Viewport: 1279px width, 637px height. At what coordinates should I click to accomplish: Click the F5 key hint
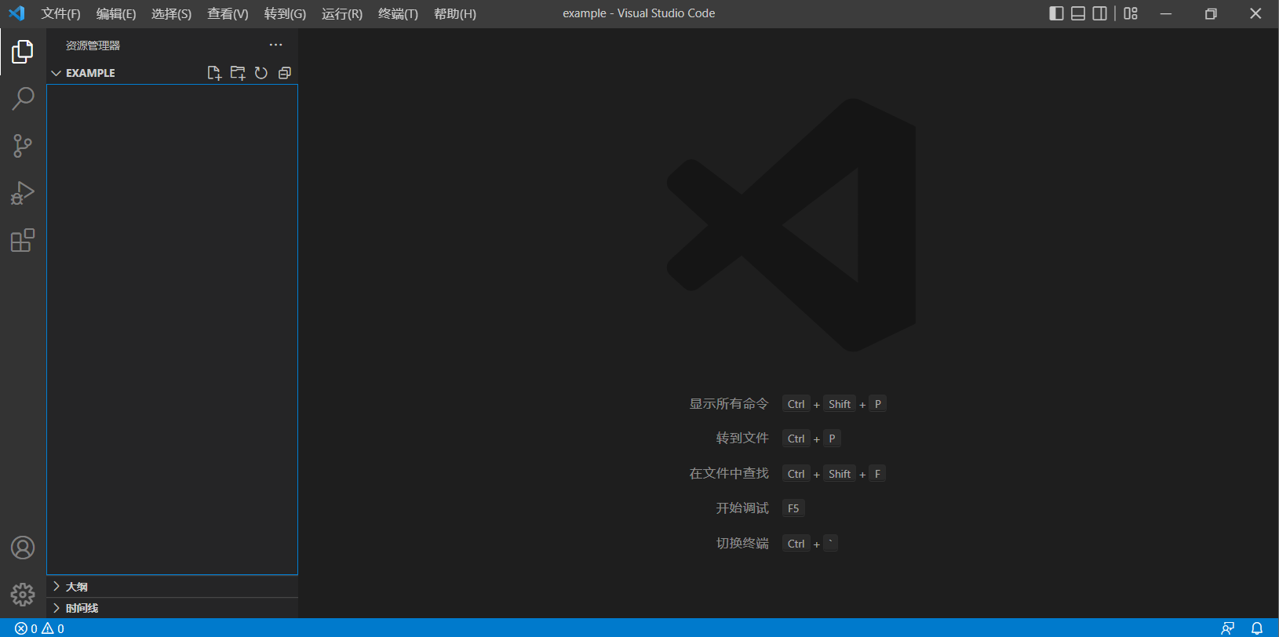793,508
